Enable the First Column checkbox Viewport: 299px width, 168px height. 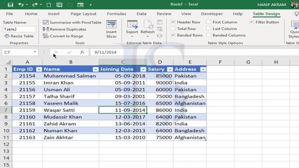tap(209, 22)
